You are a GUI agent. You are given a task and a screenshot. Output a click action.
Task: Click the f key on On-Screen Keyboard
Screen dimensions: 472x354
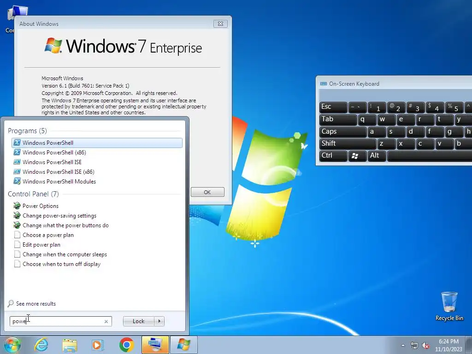pyautogui.click(x=435, y=131)
